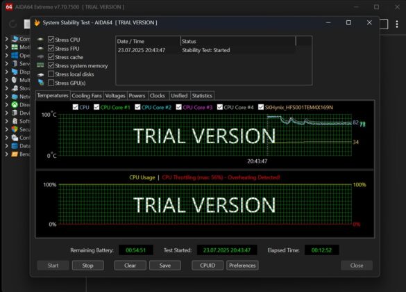The image size is (406, 292).
Task: Open the three-dot menu at top right
Action: coord(397,24)
